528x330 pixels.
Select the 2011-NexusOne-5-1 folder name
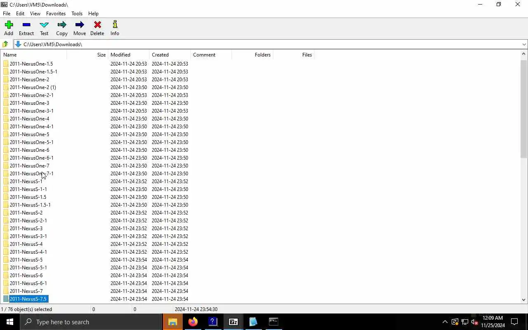32,142
